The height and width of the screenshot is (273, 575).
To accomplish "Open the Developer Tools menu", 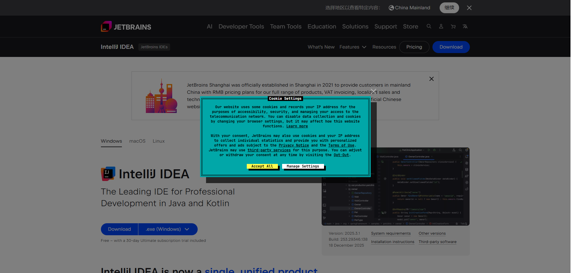I will (241, 26).
